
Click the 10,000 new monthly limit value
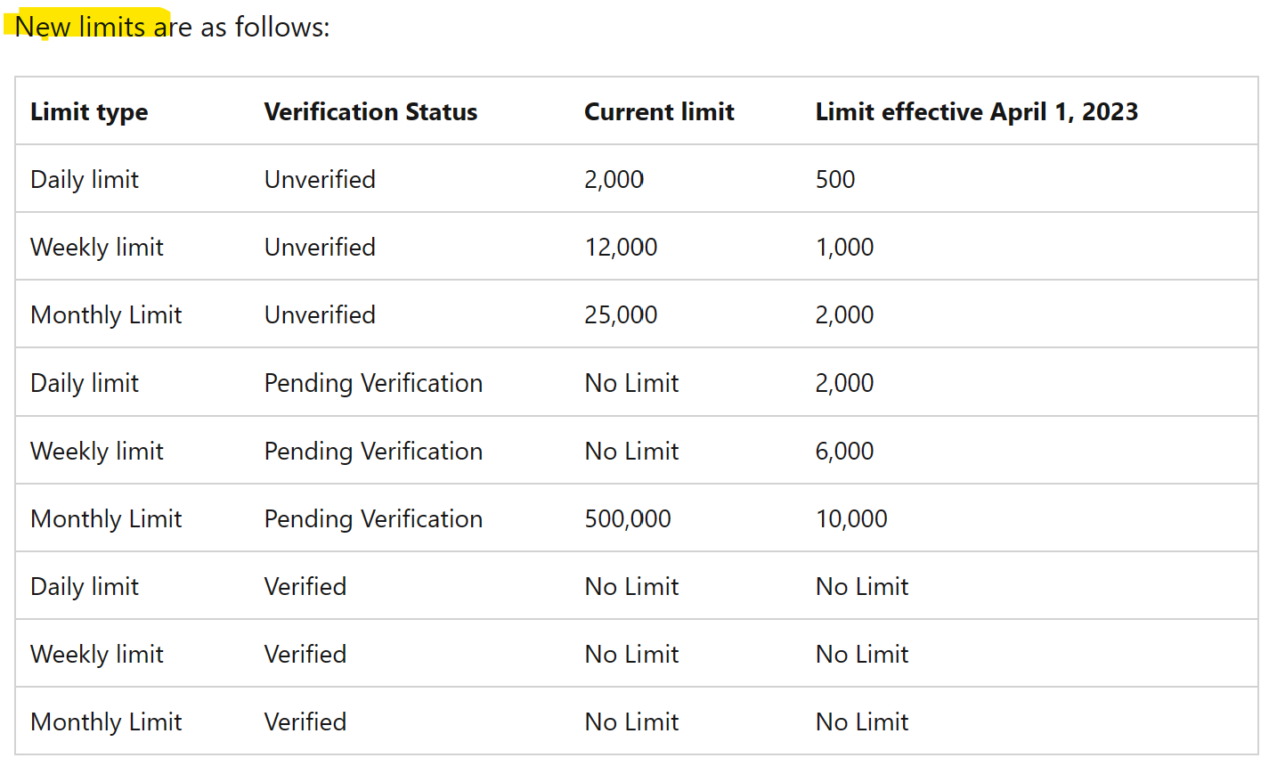pos(851,518)
